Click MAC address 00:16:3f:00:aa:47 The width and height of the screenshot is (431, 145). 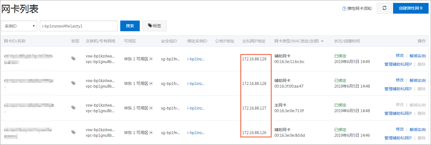[x=289, y=86]
